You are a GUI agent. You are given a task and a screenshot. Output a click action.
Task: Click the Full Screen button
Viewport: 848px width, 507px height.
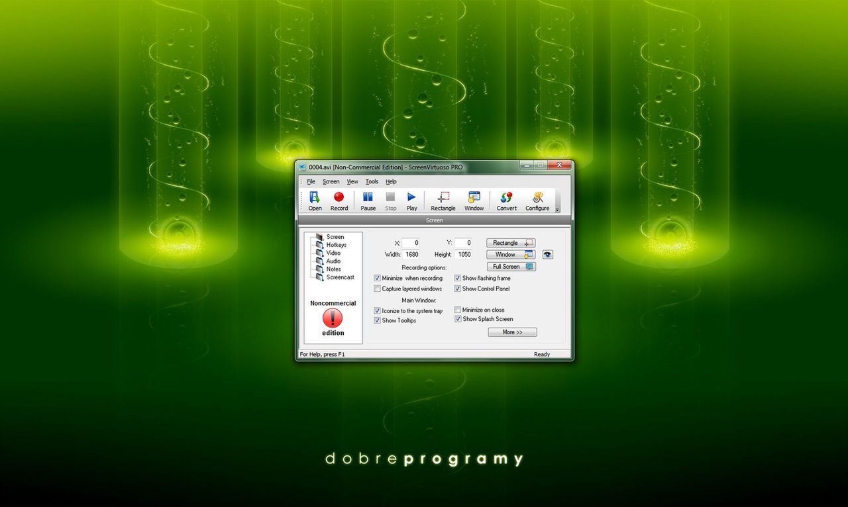(511, 267)
